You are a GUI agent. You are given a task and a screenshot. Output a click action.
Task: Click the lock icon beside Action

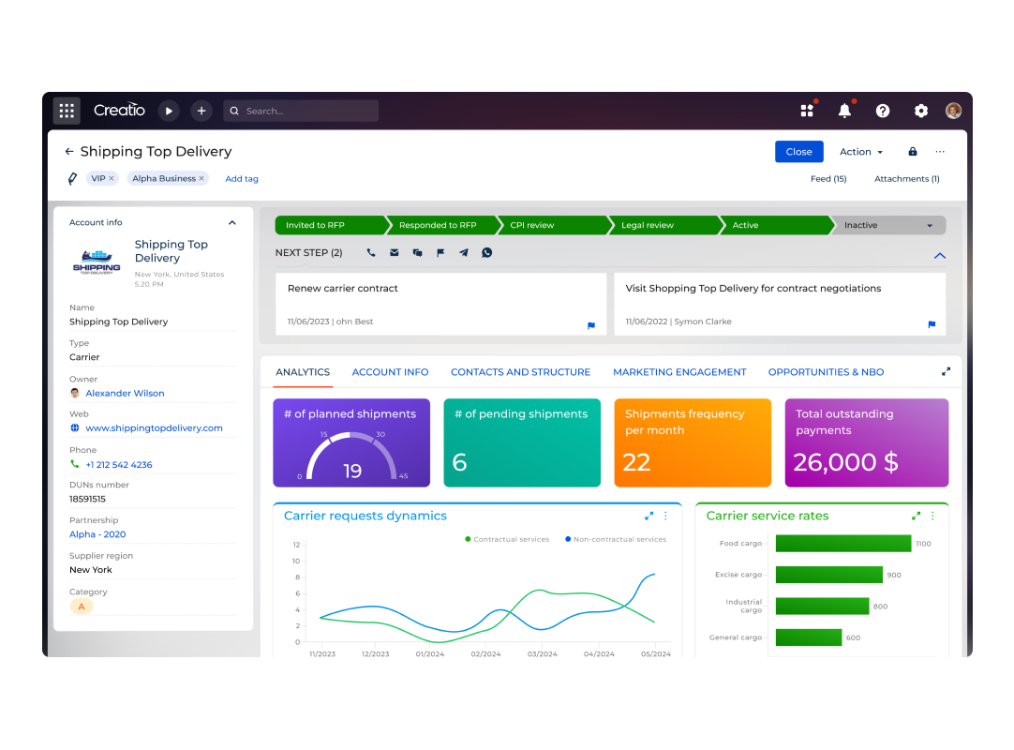(912, 152)
